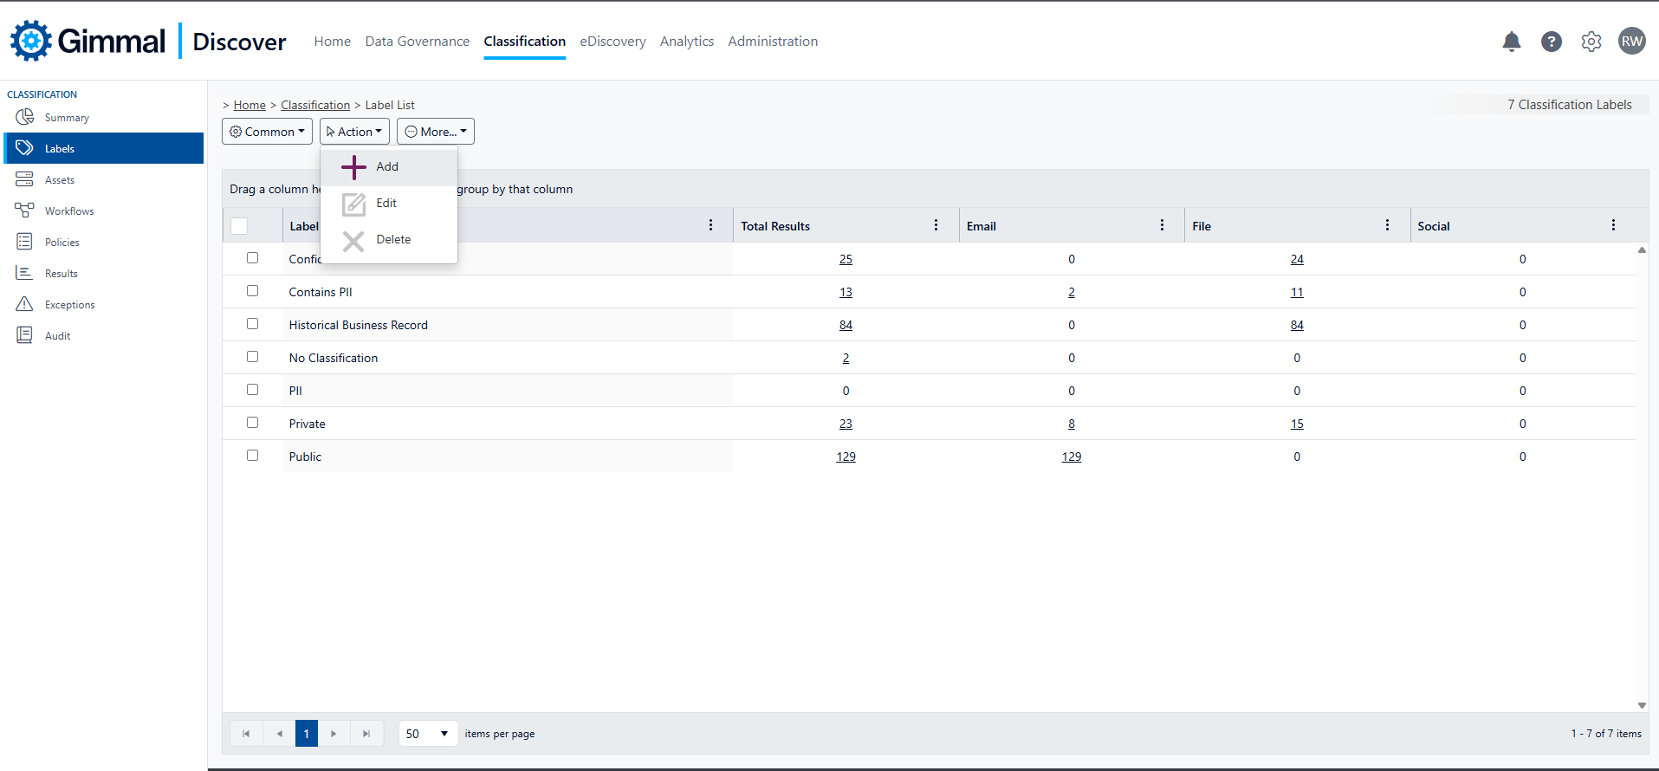The width and height of the screenshot is (1659, 771).
Task: Choose Add from the Action menu
Action: point(387,167)
